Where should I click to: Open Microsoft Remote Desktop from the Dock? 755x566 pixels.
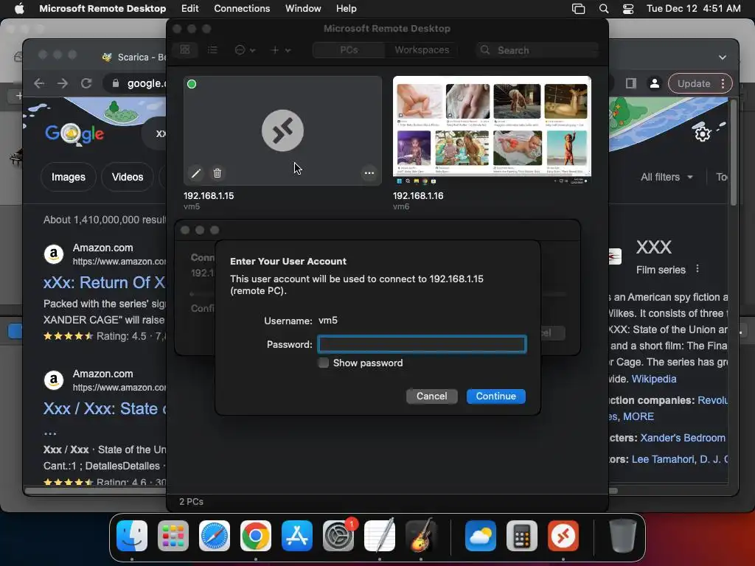[x=563, y=536]
